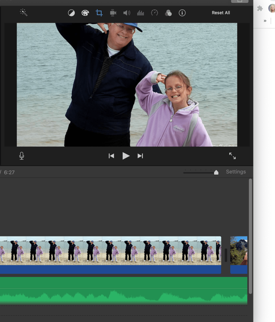The width and height of the screenshot is (275, 322).
Task: Start voiceover recording with microphone
Action: click(21, 156)
